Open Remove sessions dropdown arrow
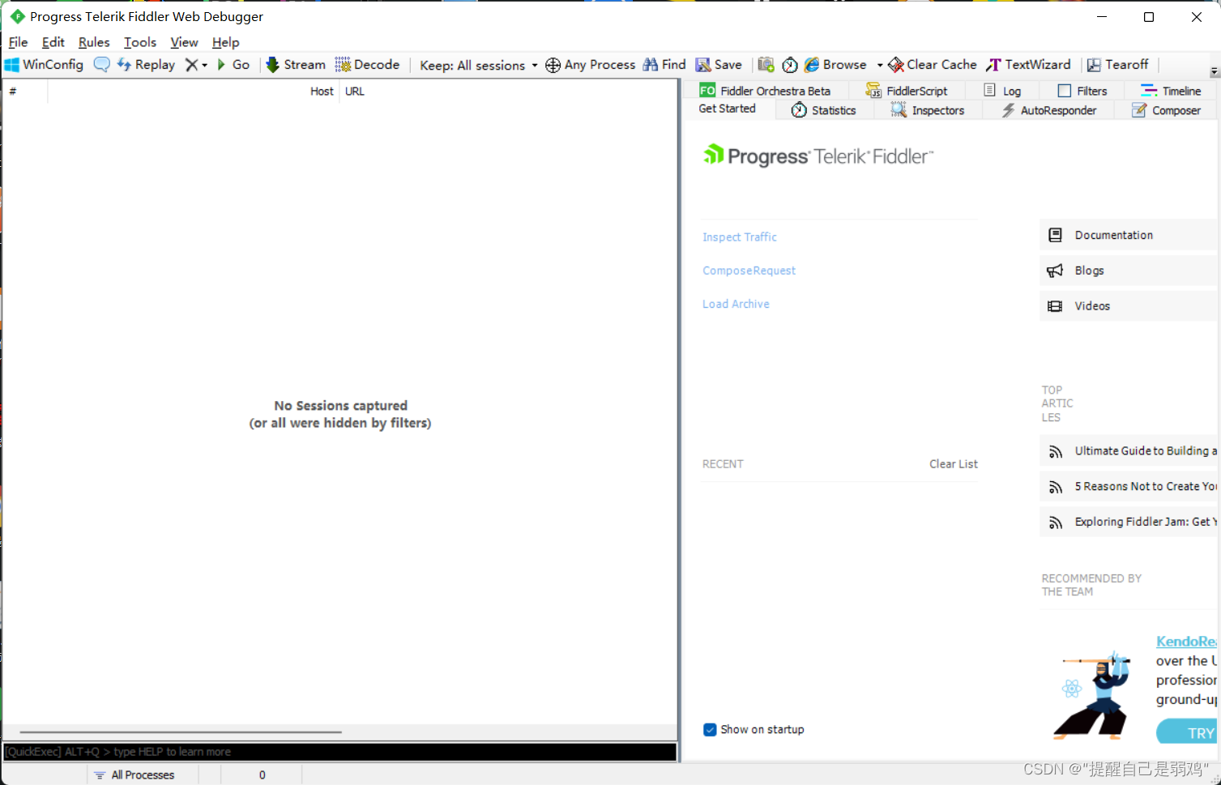This screenshot has height=785, width=1221. tap(205, 65)
